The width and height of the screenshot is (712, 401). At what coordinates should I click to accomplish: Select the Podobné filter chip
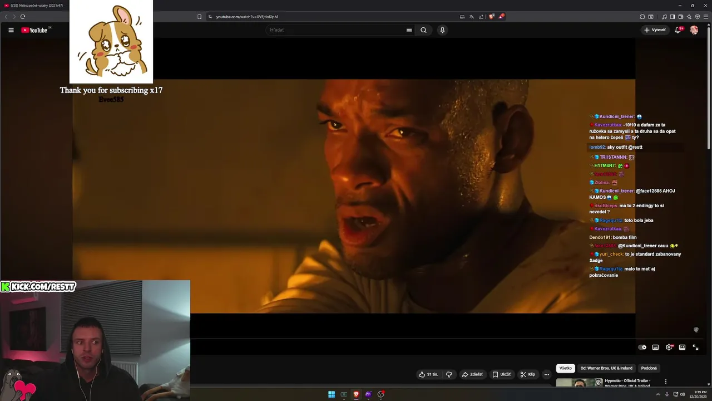click(649, 368)
